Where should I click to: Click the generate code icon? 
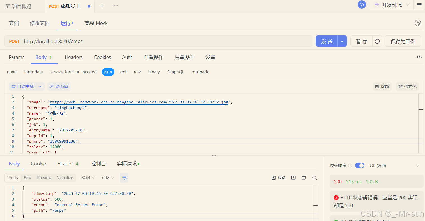coord(419,57)
